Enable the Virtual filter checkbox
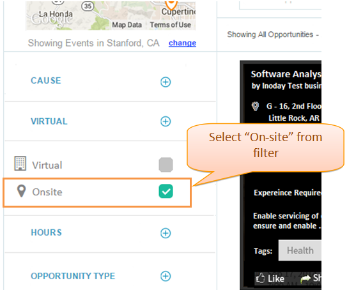 (166, 165)
